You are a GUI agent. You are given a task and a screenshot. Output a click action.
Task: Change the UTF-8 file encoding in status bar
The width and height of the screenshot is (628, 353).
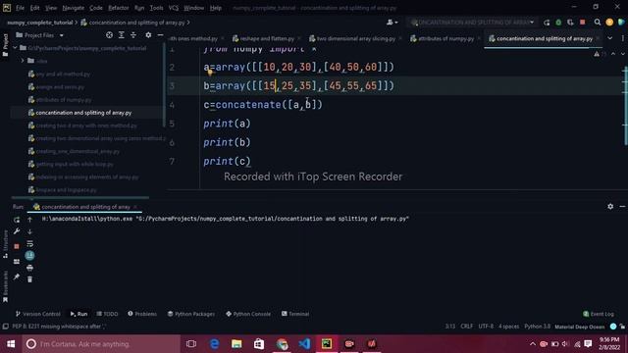(486, 327)
